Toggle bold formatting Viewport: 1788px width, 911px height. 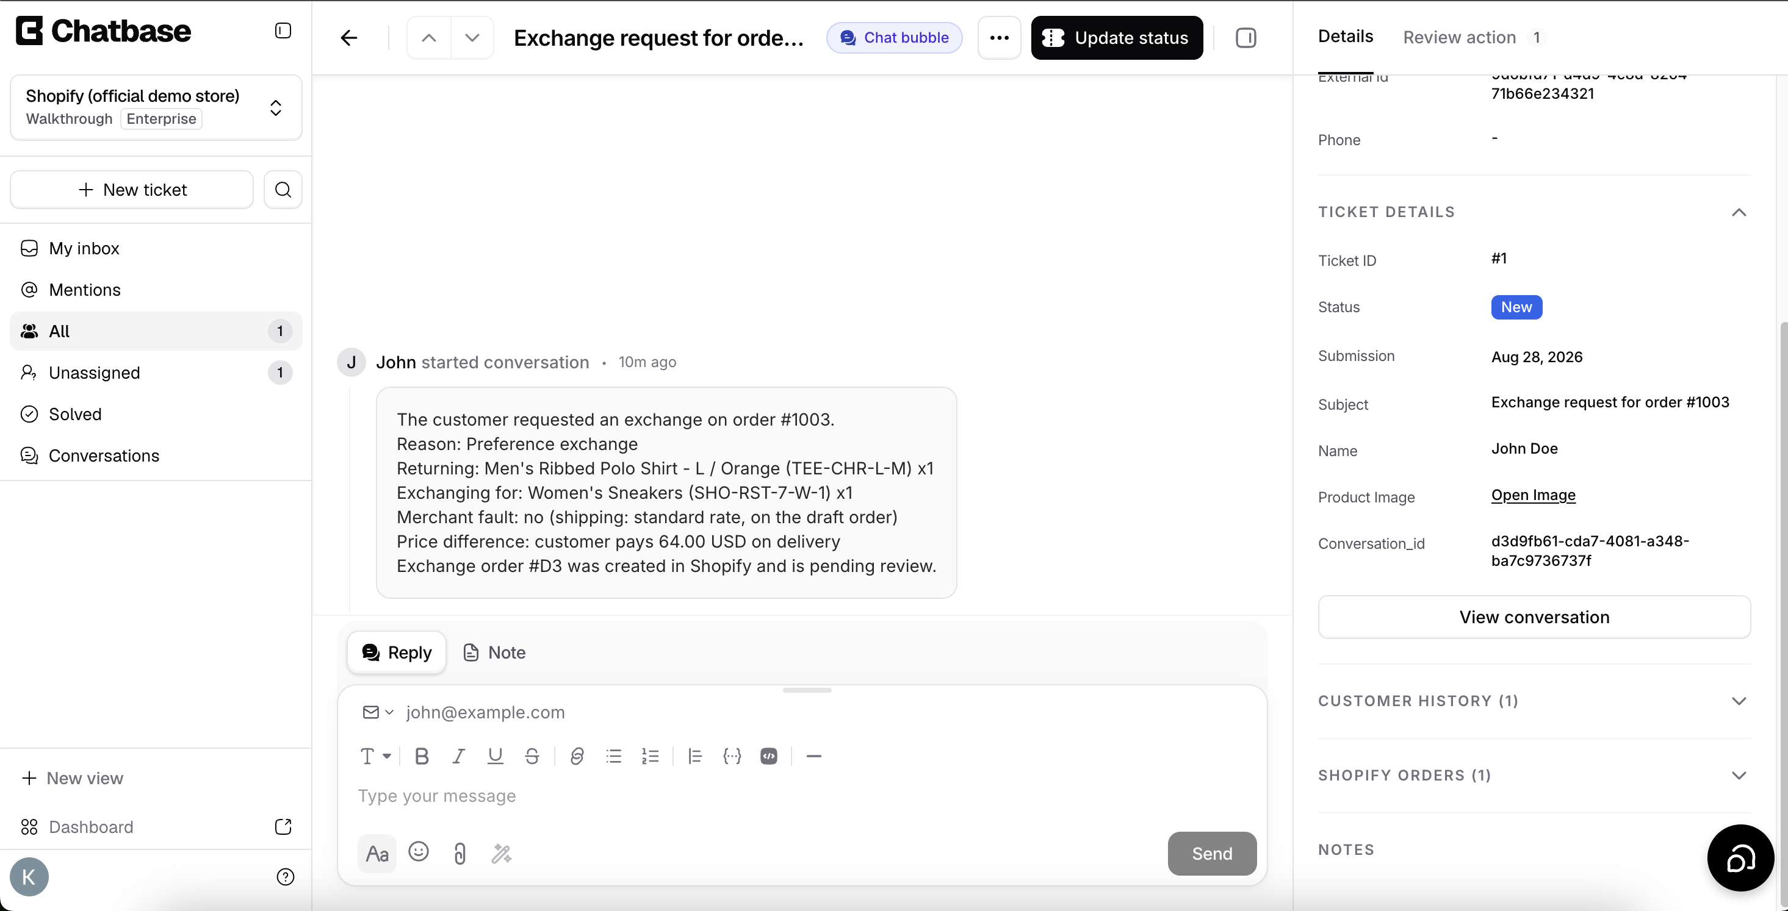[x=421, y=756]
